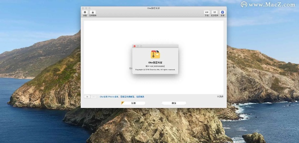
Task: Click the copyright line in About dialog
Action: (x=155, y=69)
